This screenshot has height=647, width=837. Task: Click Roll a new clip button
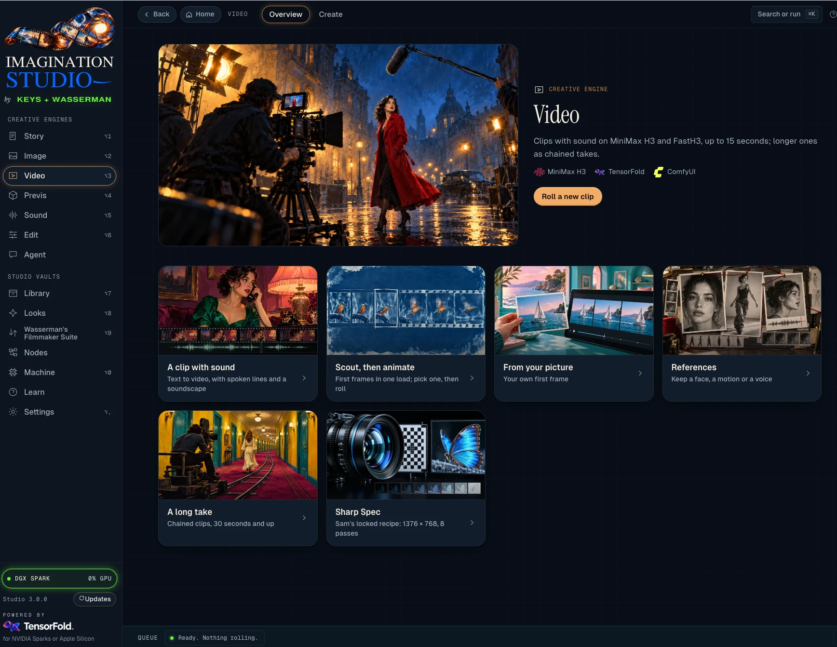pos(567,197)
